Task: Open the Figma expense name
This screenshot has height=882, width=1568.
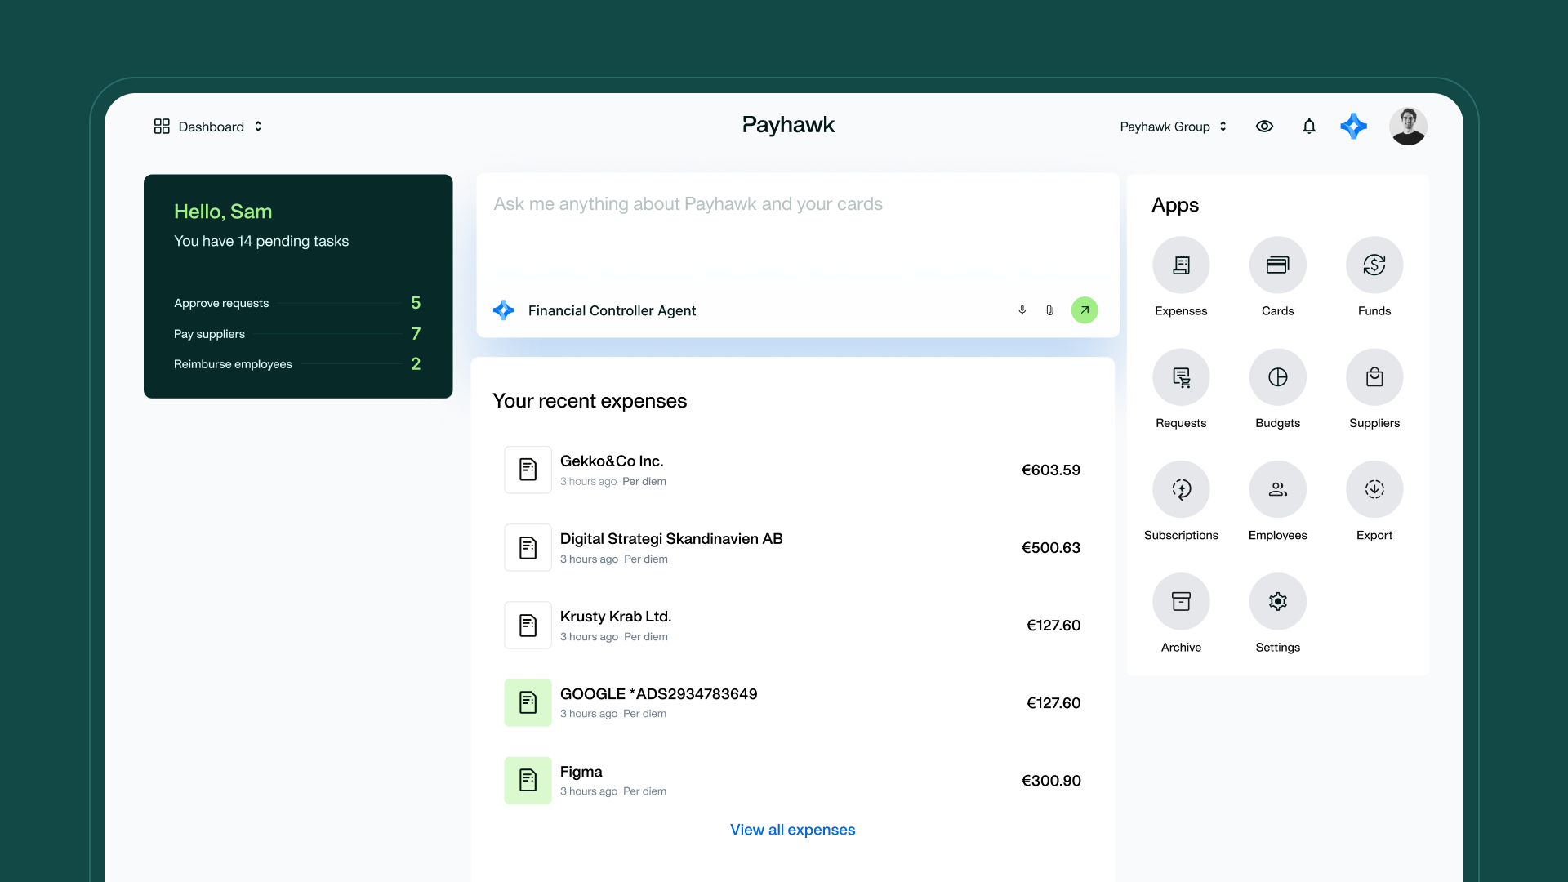Action: (x=581, y=771)
